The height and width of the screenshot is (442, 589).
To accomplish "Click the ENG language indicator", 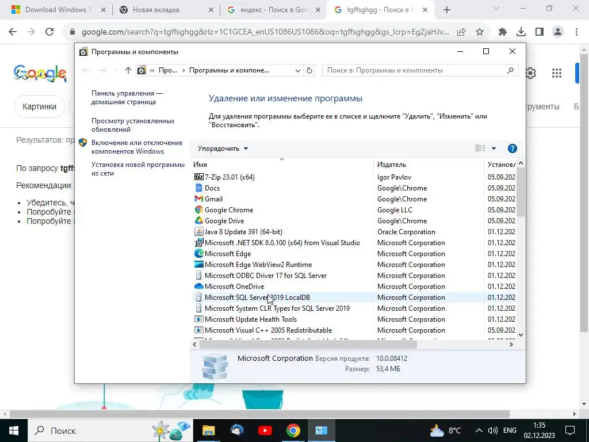I will tap(510, 430).
